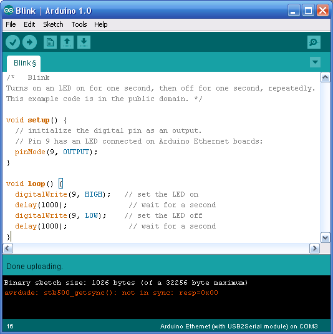Click the '// set the LED off' comment
Image resolution: width=333 pixels, height=334 pixels.
click(x=163, y=216)
